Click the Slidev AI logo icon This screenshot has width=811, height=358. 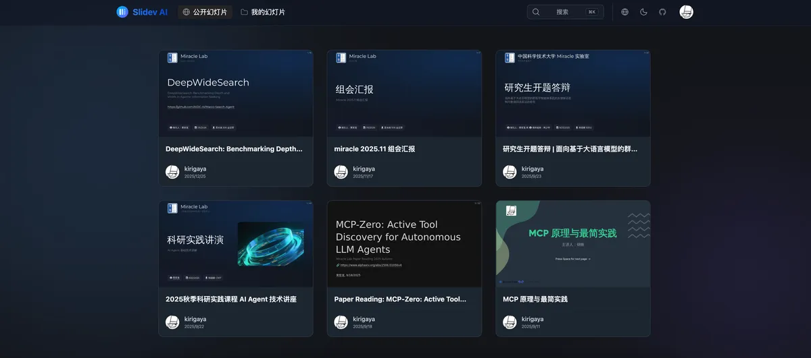pyautogui.click(x=122, y=11)
